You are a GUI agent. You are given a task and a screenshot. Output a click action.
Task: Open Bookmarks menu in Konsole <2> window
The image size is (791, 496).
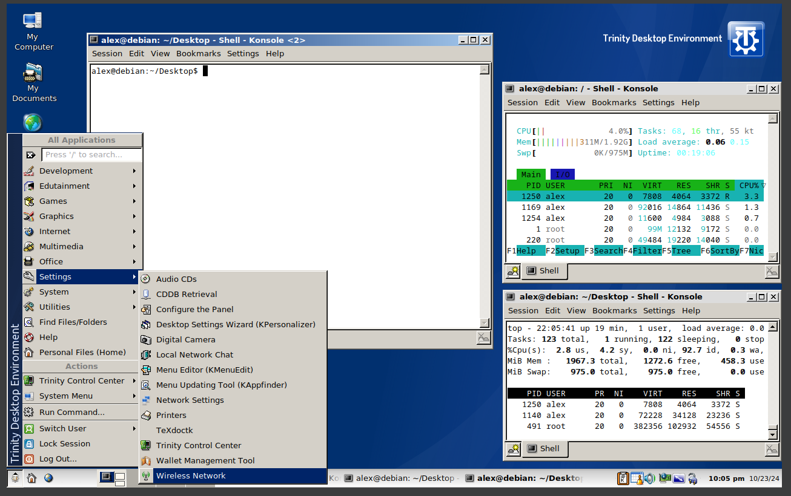pyautogui.click(x=198, y=54)
